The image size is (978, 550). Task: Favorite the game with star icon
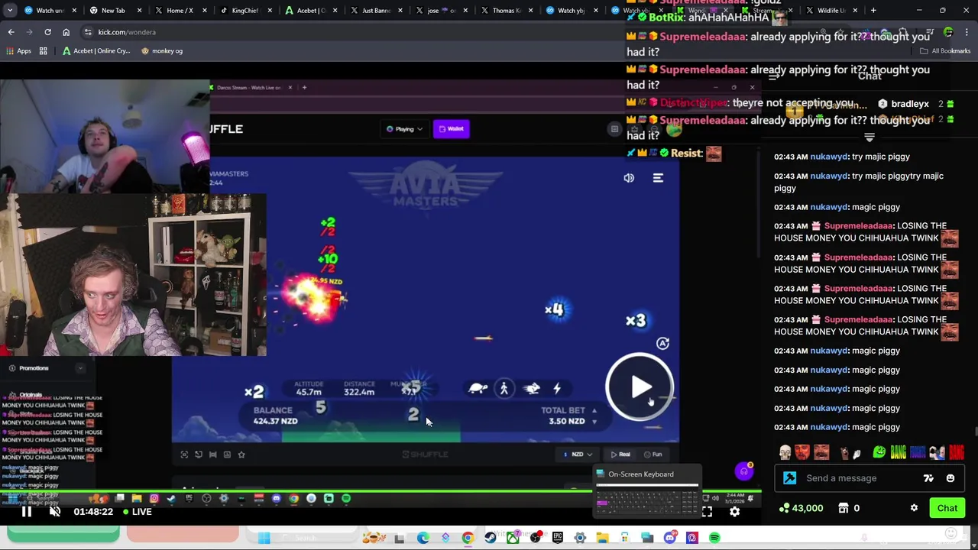click(241, 455)
